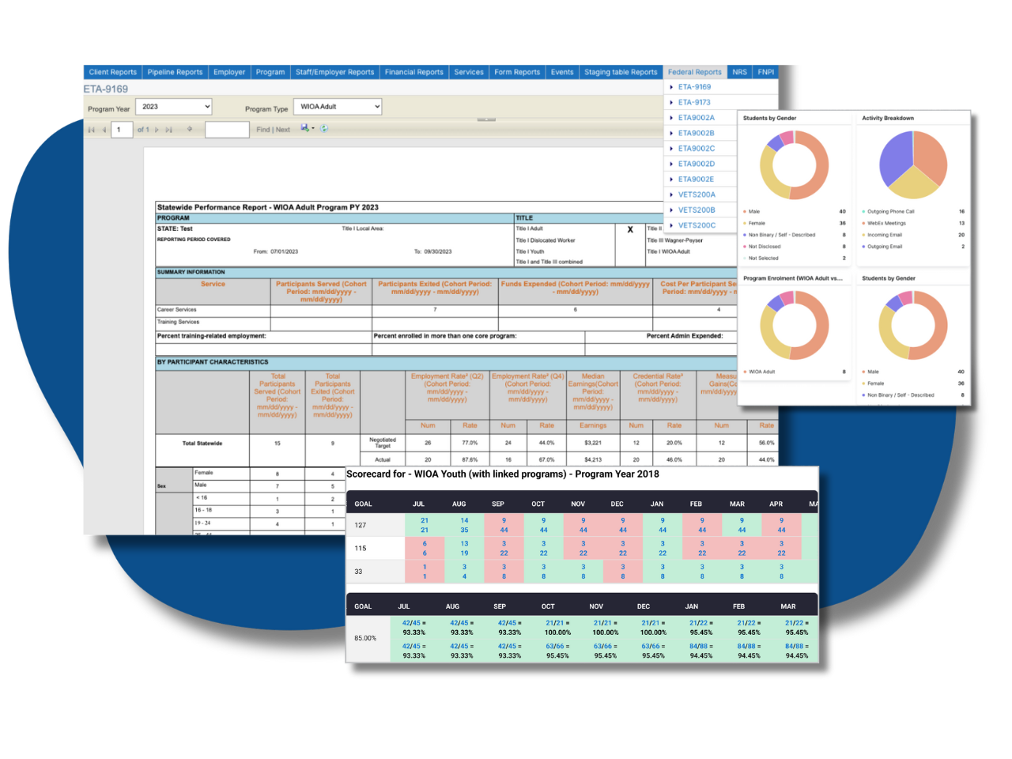The height and width of the screenshot is (759, 1012).
Task: Select VETS200B from the Federal Reports list
Action: (x=697, y=210)
